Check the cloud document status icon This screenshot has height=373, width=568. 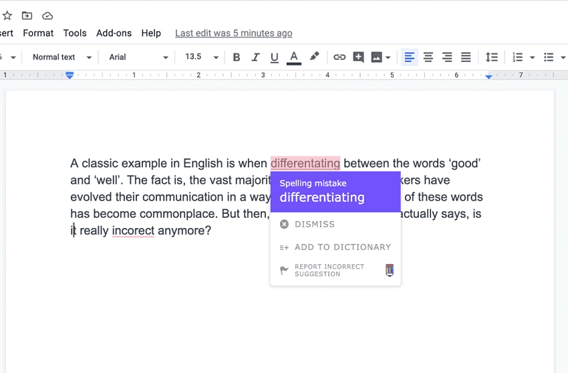(47, 16)
